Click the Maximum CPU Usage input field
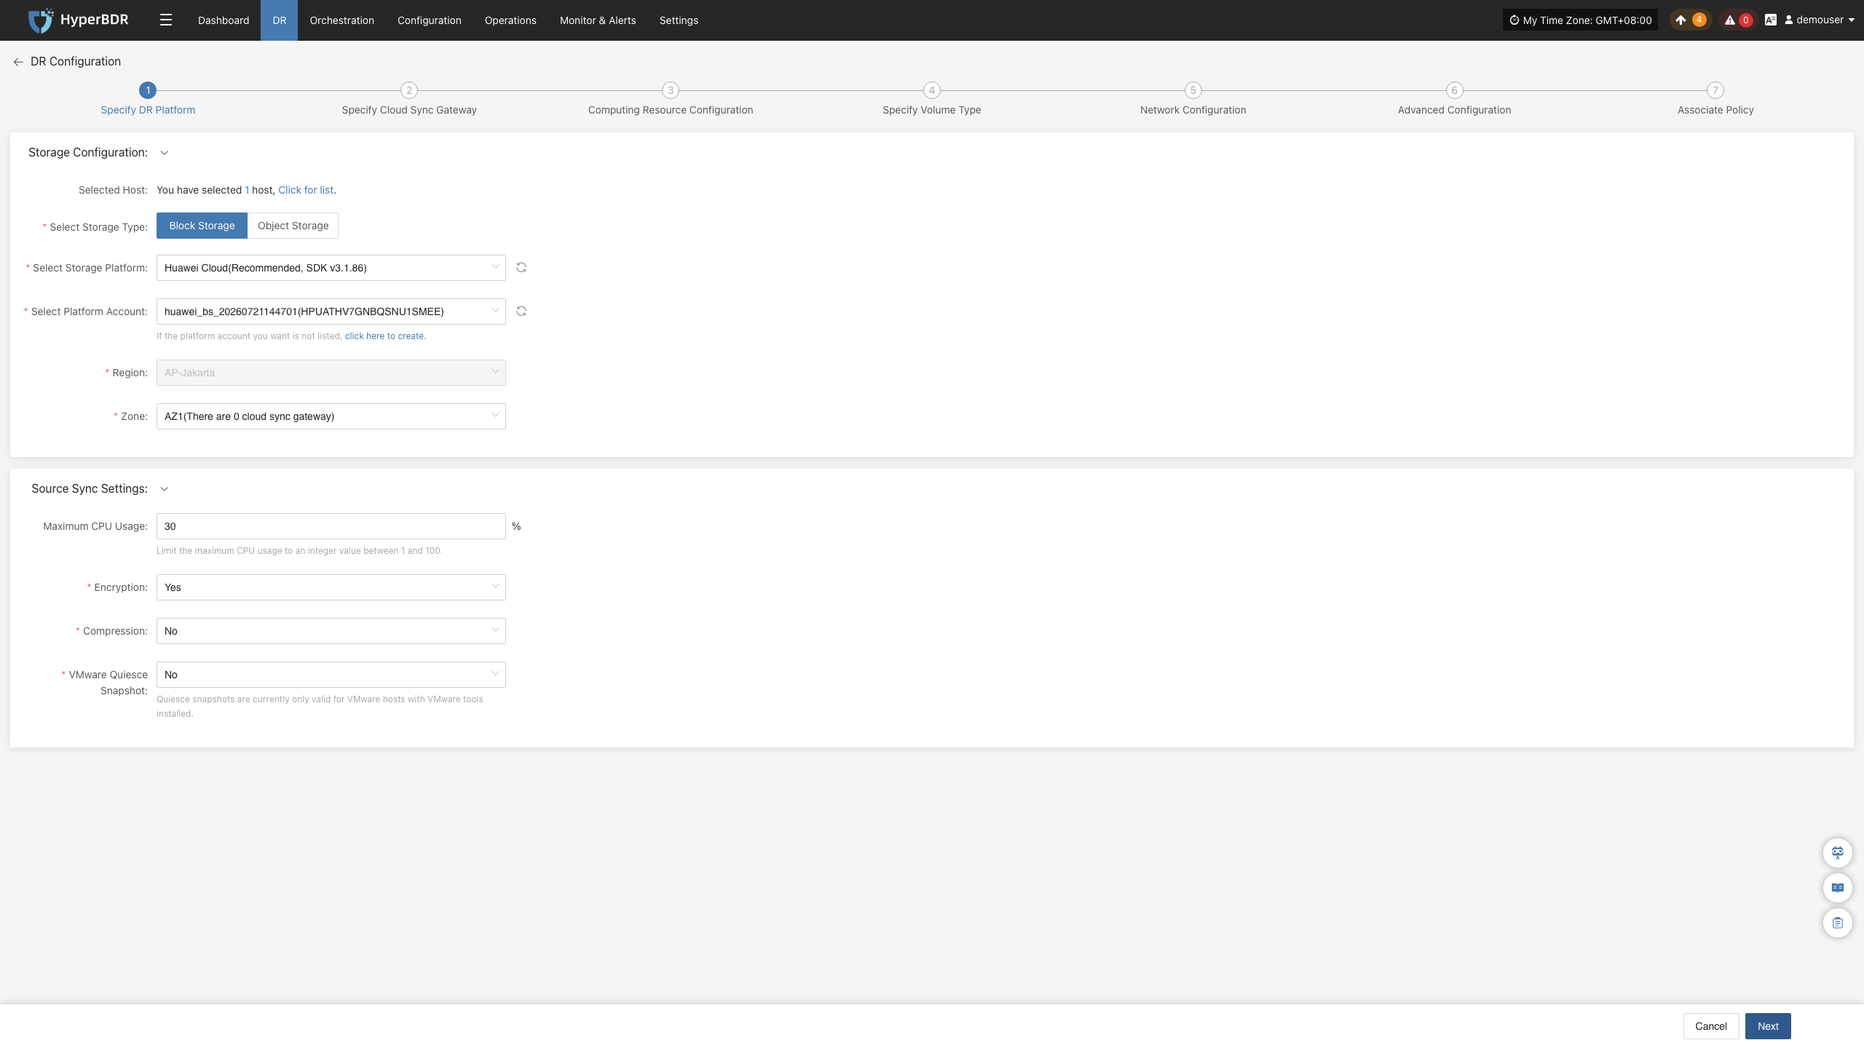The width and height of the screenshot is (1864, 1048). pos(331,526)
